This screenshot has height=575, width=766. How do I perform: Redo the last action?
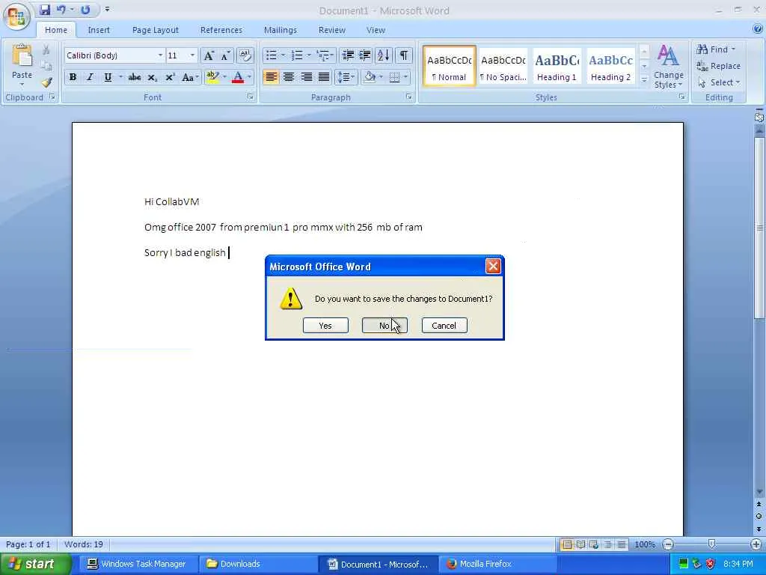pyautogui.click(x=85, y=10)
